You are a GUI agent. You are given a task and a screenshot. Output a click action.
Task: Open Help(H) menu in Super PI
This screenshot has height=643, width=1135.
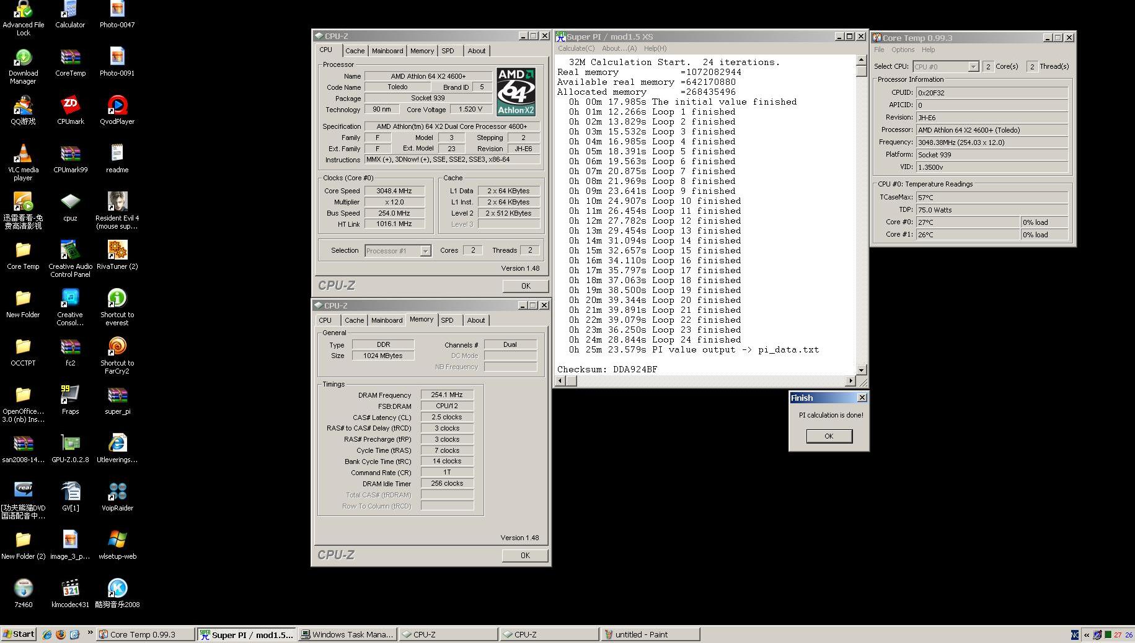click(655, 48)
